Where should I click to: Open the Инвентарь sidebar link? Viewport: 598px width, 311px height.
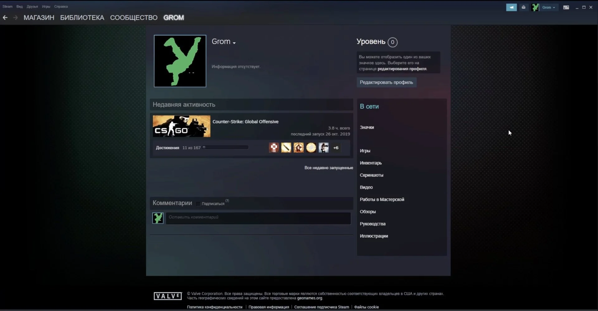pos(371,163)
